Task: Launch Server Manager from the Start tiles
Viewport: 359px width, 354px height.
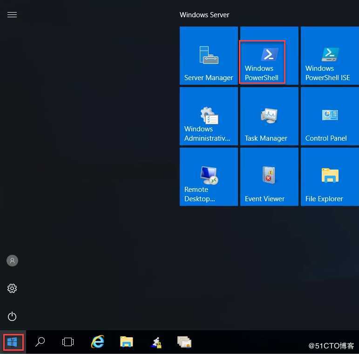Action: tap(209, 56)
